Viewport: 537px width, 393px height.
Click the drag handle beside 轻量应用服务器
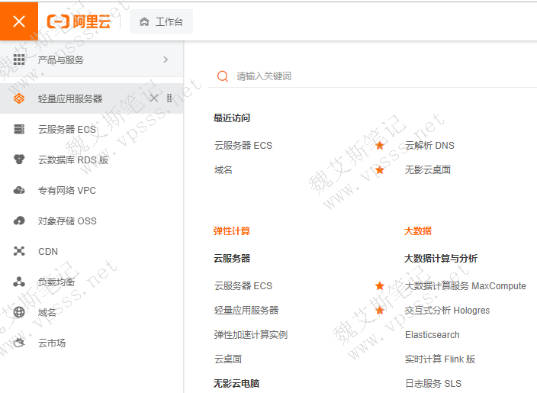click(x=169, y=98)
